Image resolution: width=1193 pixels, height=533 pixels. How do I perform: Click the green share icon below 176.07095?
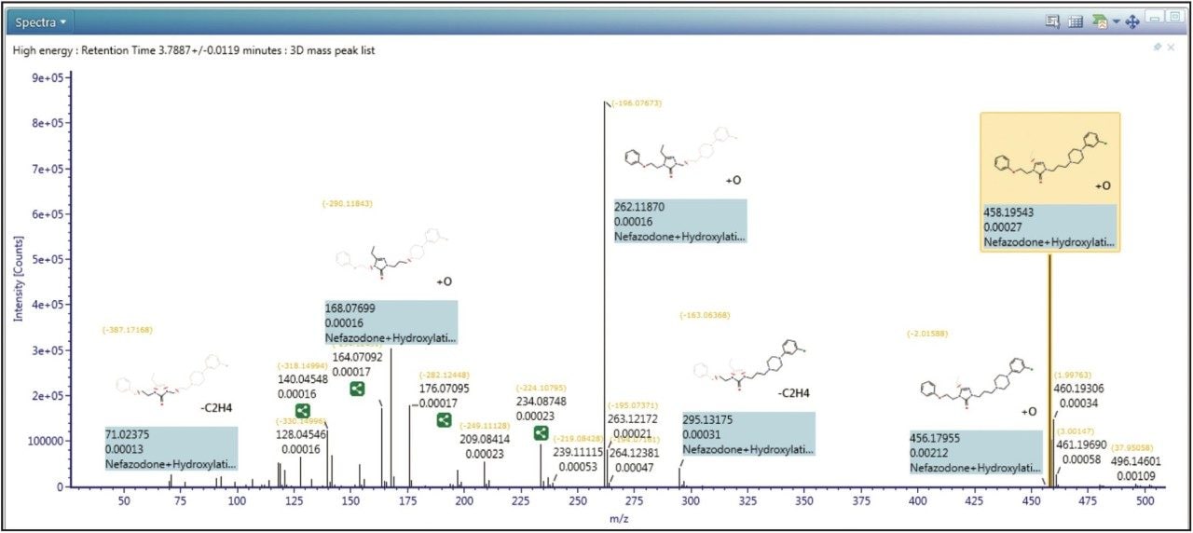pos(444,420)
